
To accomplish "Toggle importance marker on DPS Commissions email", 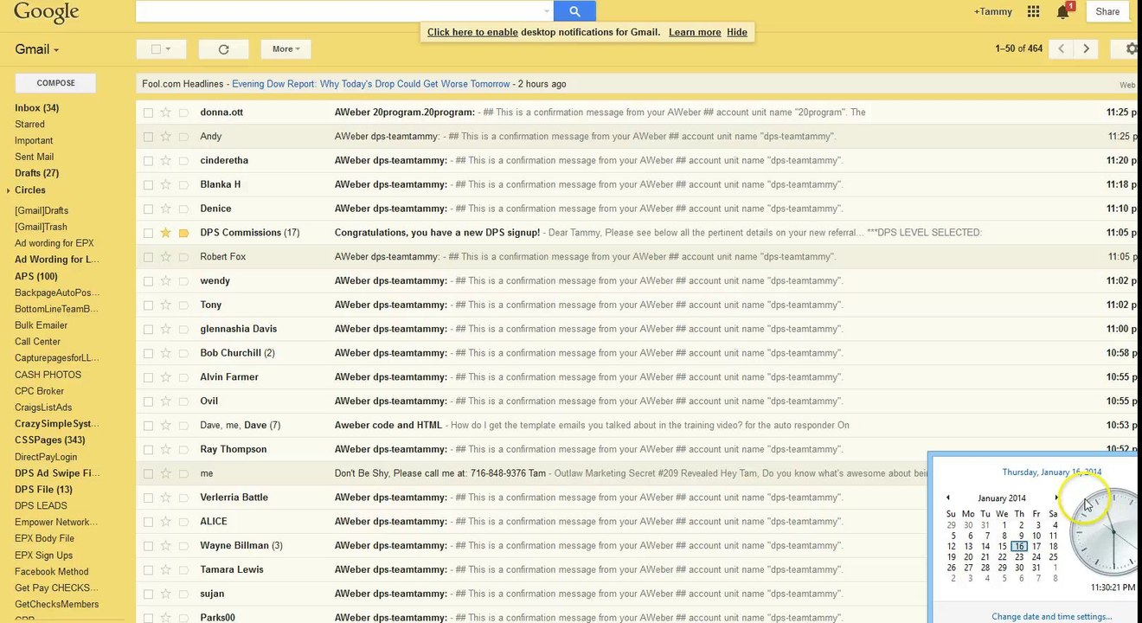I will [x=183, y=233].
